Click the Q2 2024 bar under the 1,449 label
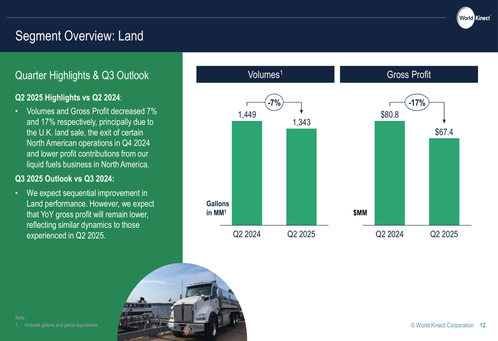 coord(247,173)
